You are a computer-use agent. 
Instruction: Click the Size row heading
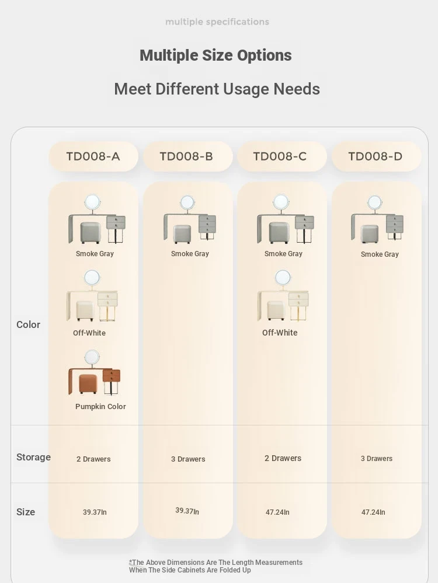click(x=26, y=512)
